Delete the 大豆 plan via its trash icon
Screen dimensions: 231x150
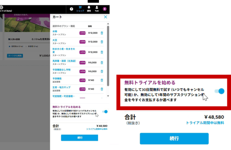tap(102, 42)
